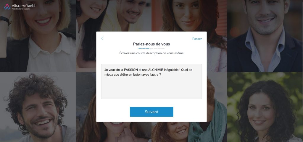Click the word ALCHIMIE in the description
This screenshot has height=142, width=303.
coord(156,70)
